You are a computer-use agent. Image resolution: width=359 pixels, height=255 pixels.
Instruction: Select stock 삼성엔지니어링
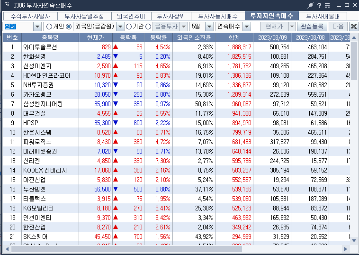pyautogui.click(x=43, y=104)
